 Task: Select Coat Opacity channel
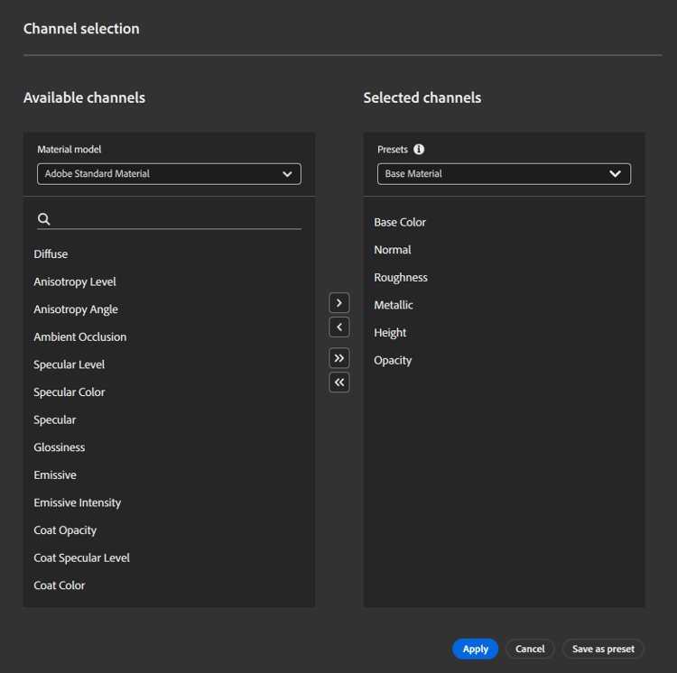pos(65,530)
